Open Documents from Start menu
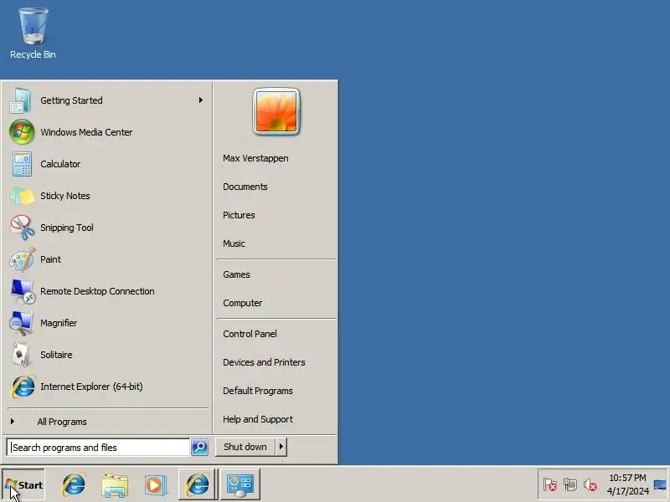Screen dimensions: 670x502 coord(245,187)
